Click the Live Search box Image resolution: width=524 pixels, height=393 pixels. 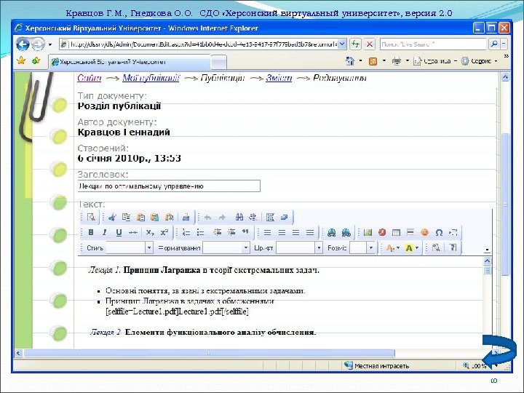coord(433,44)
